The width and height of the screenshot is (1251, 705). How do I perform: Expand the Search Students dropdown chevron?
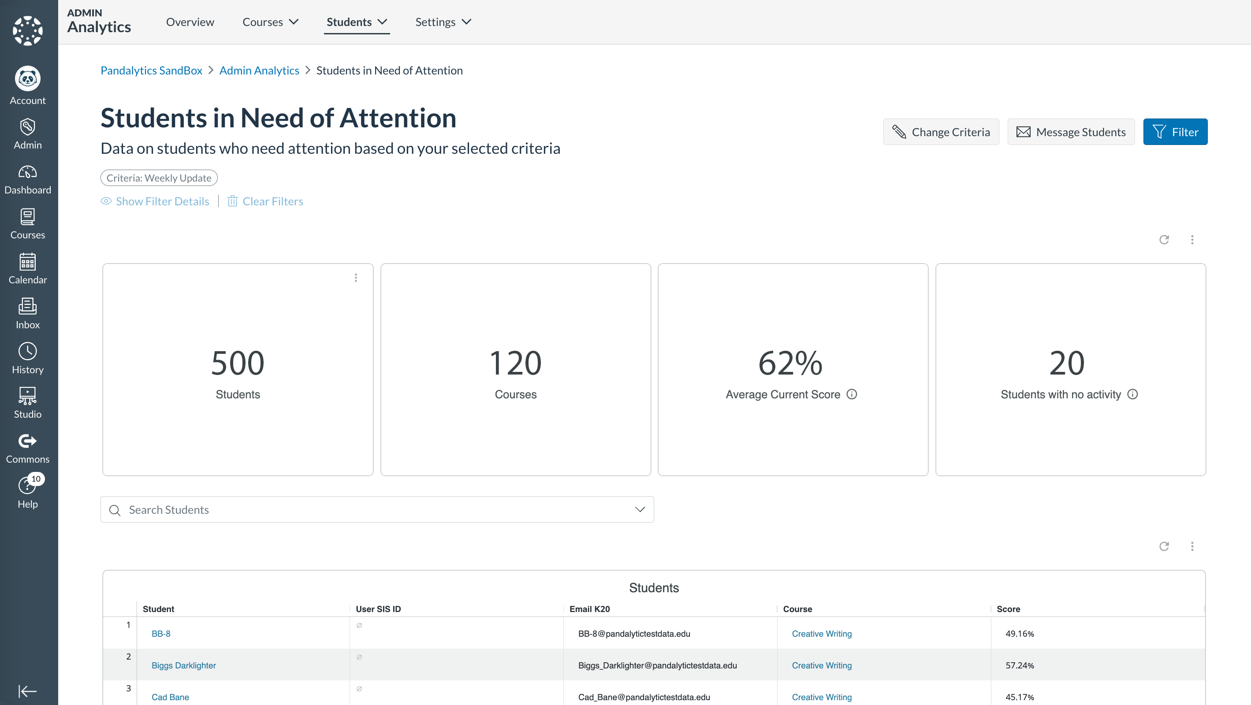click(640, 509)
